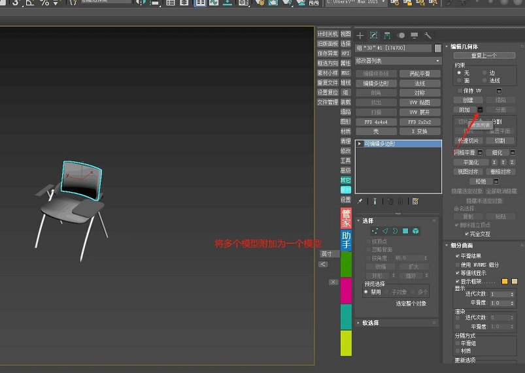
Task: Click the 重复上一个 button
Action: coord(484,56)
